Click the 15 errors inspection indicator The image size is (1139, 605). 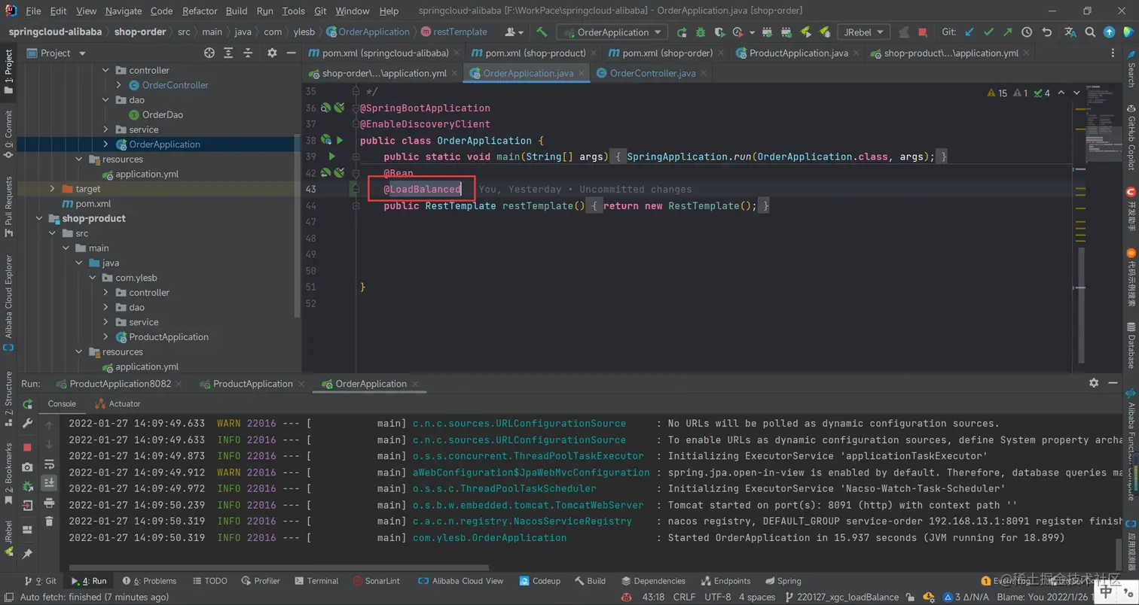click(x=997, y=93)
